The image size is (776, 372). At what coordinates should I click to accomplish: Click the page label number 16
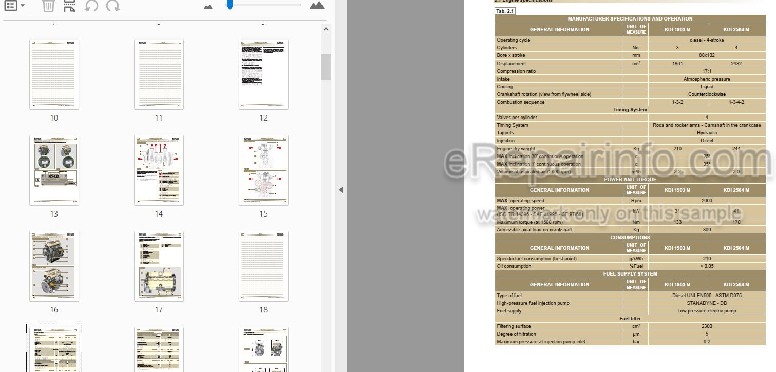click(54, 310)
